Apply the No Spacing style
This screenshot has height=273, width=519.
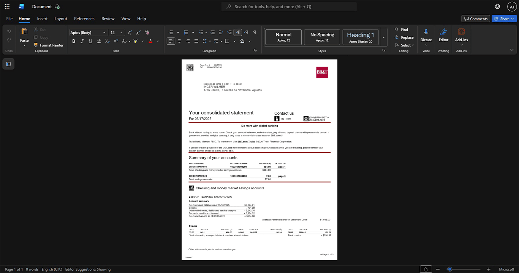point(322,37)
